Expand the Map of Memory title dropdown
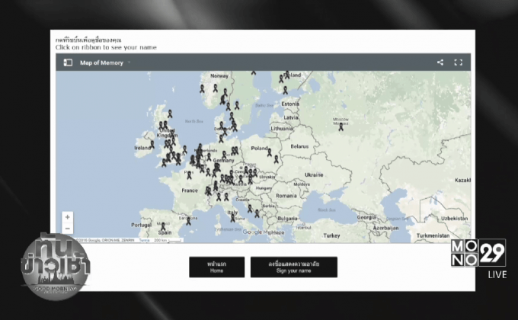This screenshot has width=518, height=320. click(x=129, y=62)
